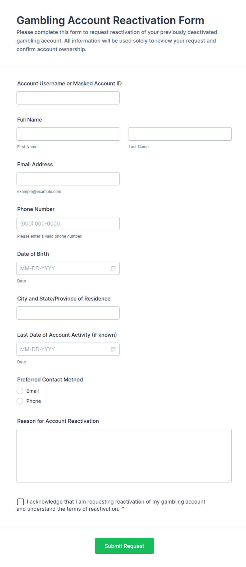Image resolution: width=246 pixels, height=567 pixels.
Task: Click the Last Name text box
Action: pyautogui.click(x=180, y=134)
